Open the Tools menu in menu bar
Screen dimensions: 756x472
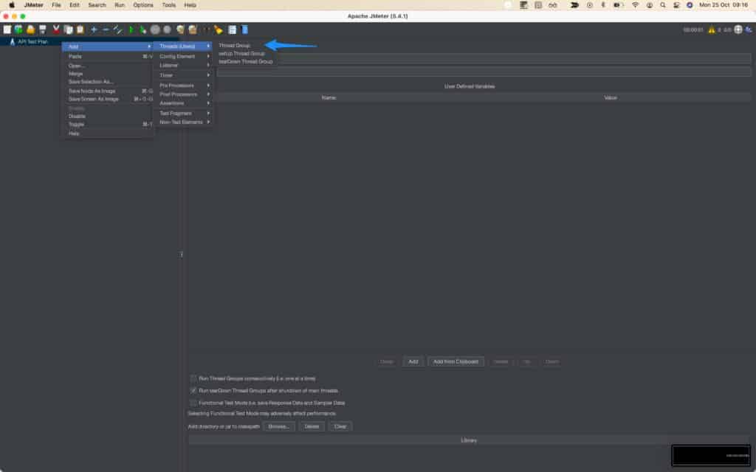[169, 5]
